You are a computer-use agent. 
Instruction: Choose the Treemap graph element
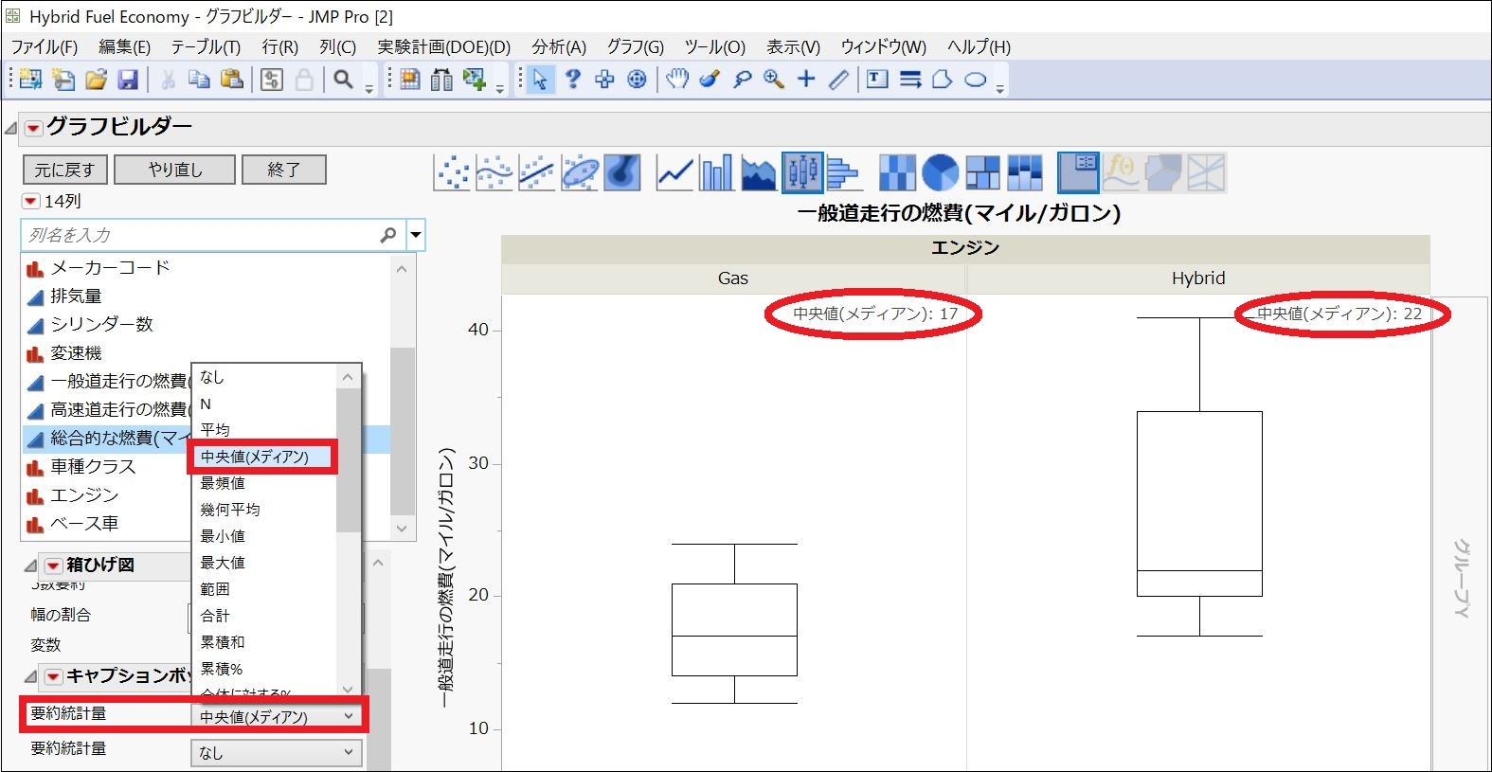click(982, 172)
